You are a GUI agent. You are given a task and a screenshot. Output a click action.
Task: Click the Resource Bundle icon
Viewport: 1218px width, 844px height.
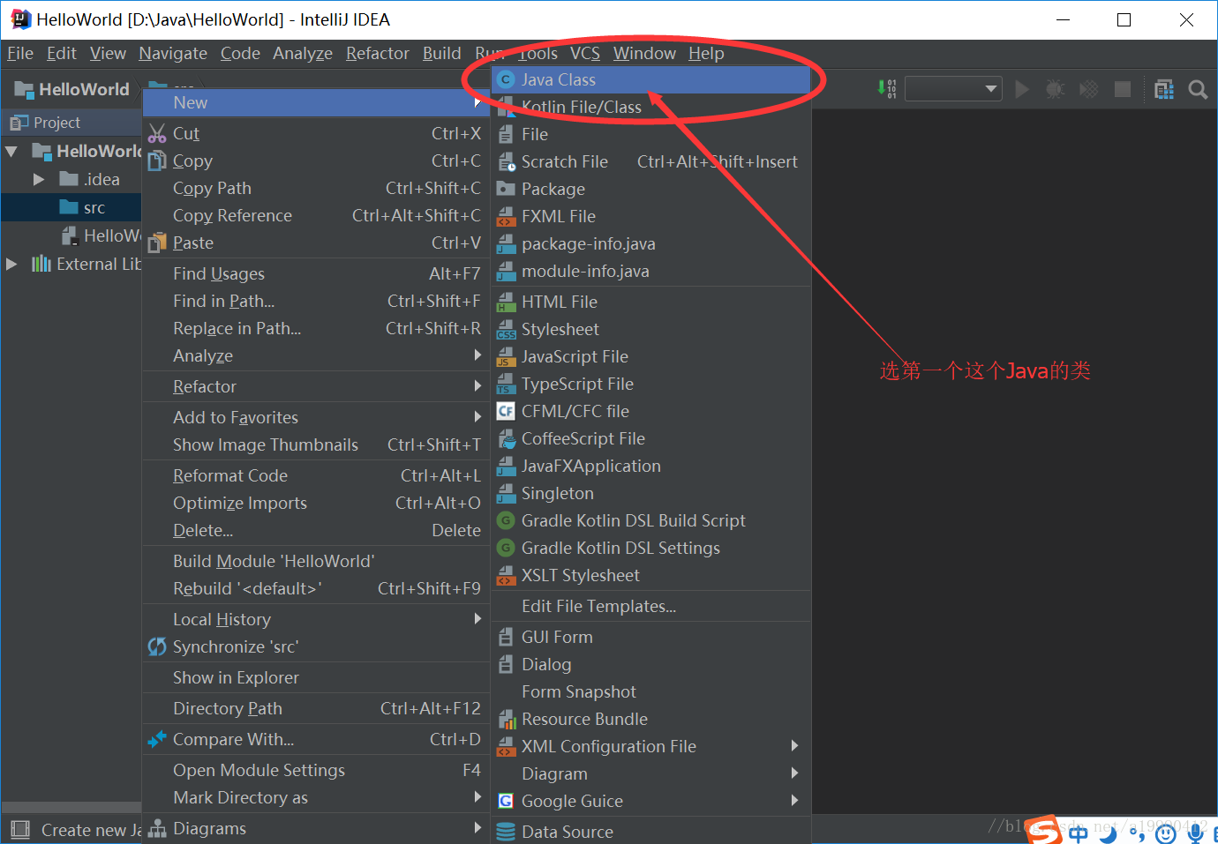[x=506, y=719]
